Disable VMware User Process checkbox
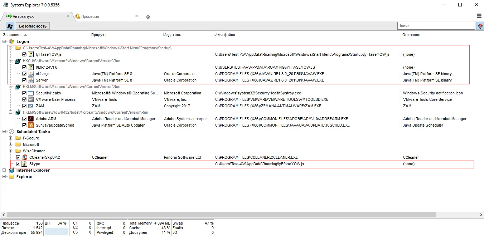 (x=24, y=99)
